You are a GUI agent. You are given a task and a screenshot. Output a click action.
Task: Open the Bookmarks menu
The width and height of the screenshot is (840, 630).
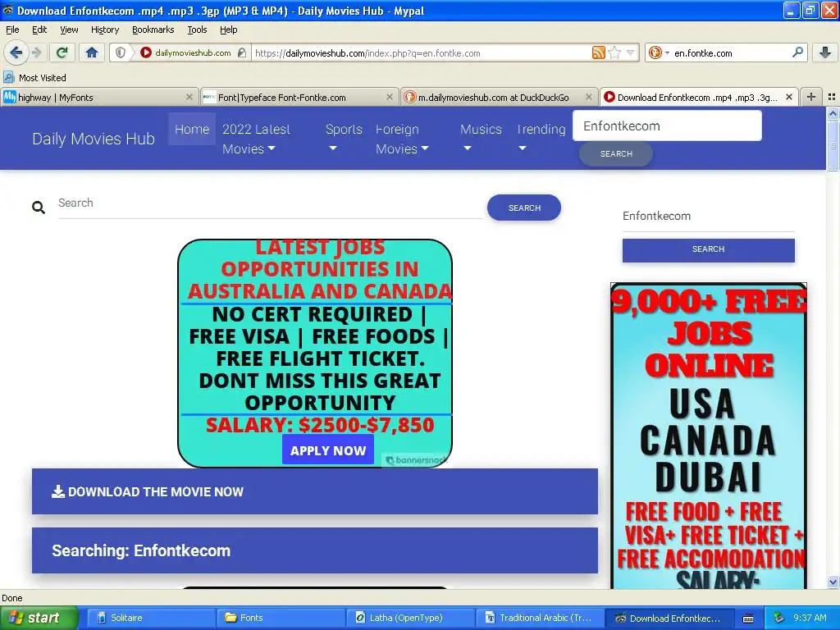pos(153,30)
